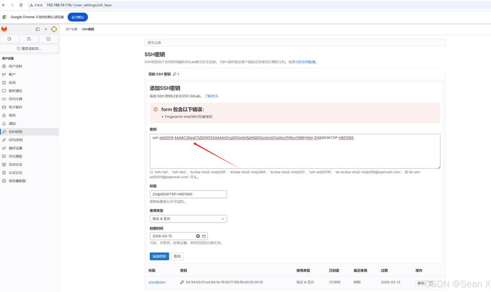The width and height of the screenshot is (491, 292).
Task: Click the search settings field (搜索设置)
Action: click(x=295, y=43)
